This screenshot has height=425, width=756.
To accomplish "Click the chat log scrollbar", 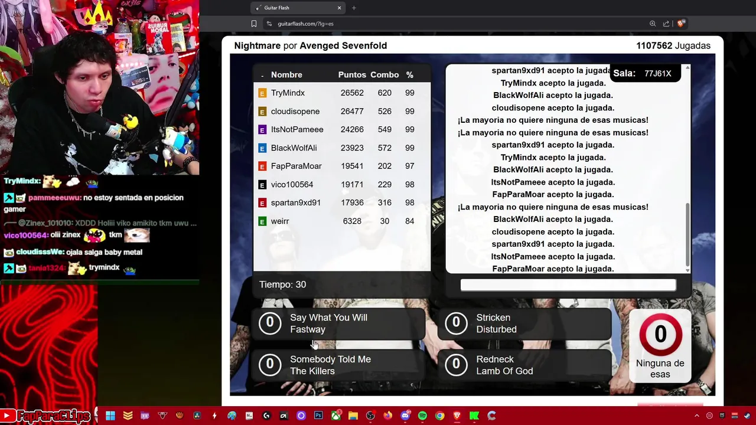I will tap(687, 234).
